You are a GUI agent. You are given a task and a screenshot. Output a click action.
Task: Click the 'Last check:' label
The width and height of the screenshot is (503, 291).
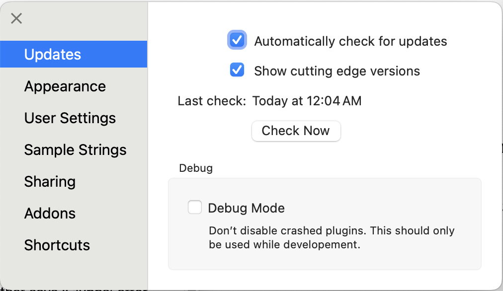pos(212,101)
